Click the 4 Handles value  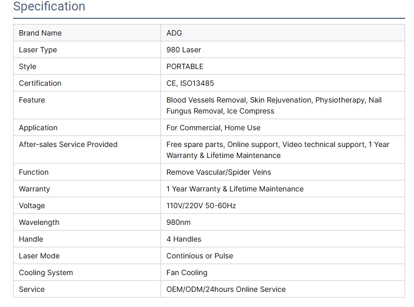tap(184, 239)
